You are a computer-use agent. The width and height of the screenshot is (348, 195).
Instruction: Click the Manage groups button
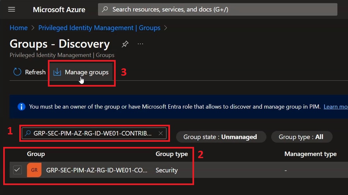click(81, 72)
